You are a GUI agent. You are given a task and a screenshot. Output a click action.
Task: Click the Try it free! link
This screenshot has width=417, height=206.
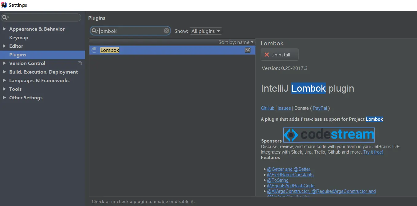pyautogui.click(x=373, y=152)
